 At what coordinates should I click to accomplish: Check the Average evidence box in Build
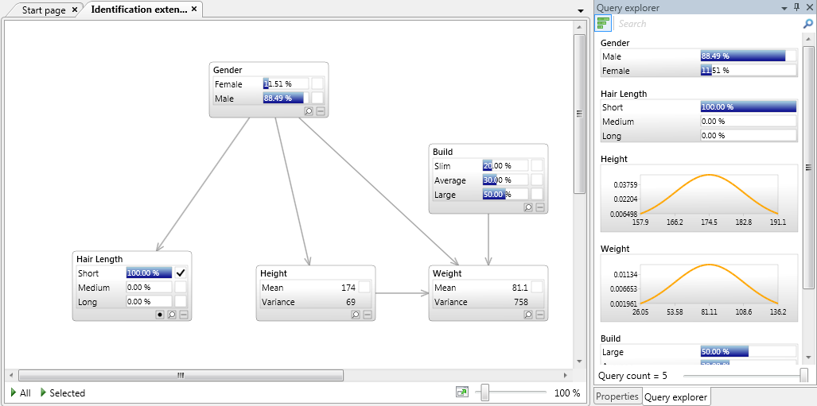pos(537,180)
